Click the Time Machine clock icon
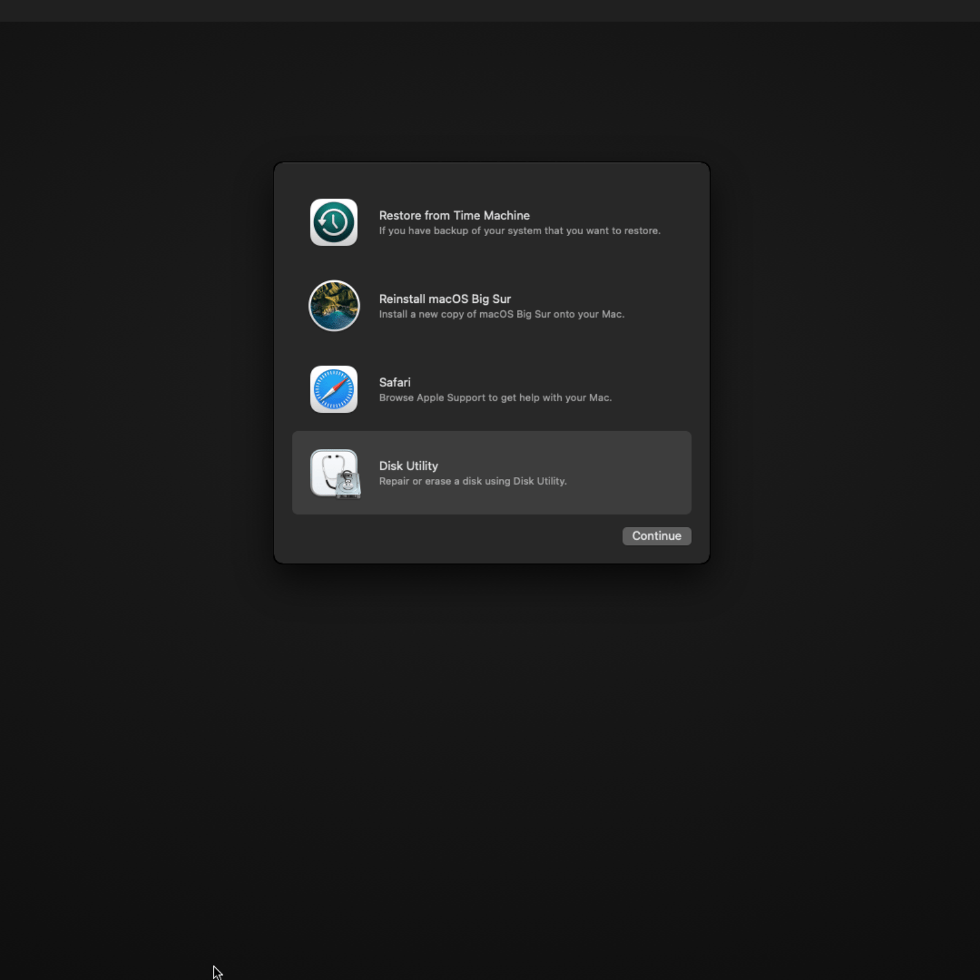980x980 pixels. pos(334,222)
